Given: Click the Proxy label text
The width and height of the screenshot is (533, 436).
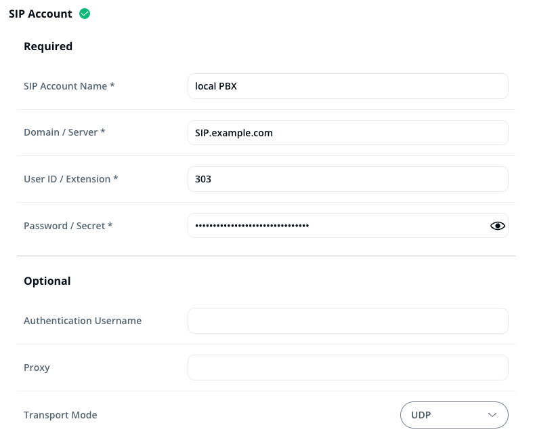Looking at the screenshot, I should 37,368.
